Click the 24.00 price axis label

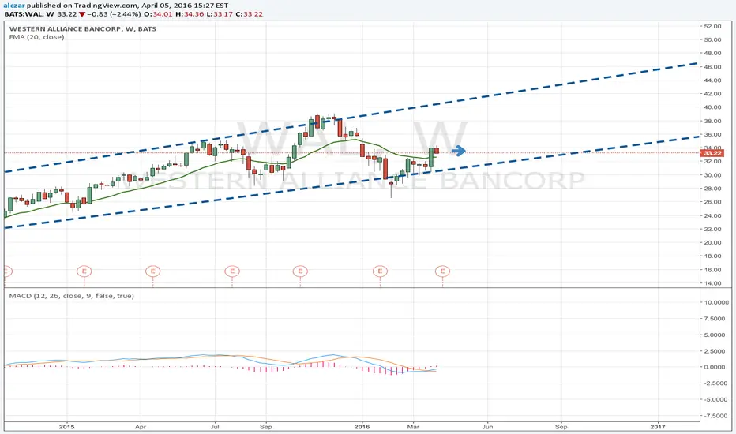(712, 215)
